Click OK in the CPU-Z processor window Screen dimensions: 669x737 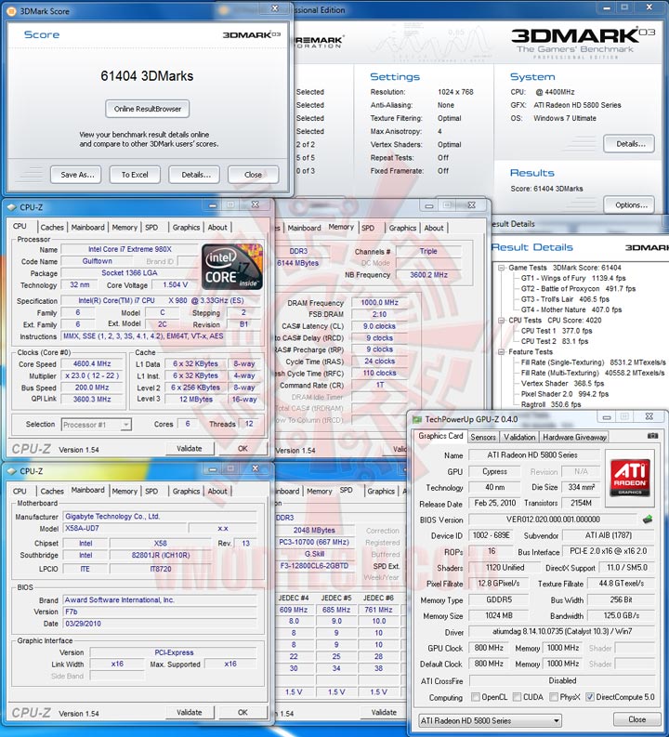(x=243, y=448)
